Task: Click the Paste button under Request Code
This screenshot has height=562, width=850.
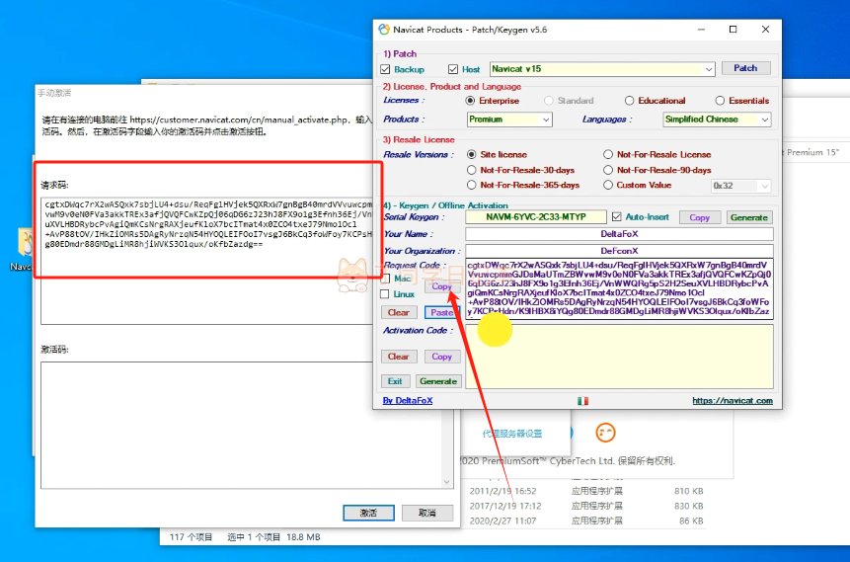Action: [442, 312]
